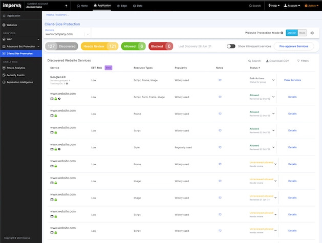The width and height of the screenshot is (322, 243).
Task: Go to the Data tab
Action: [x=138, y=6]
